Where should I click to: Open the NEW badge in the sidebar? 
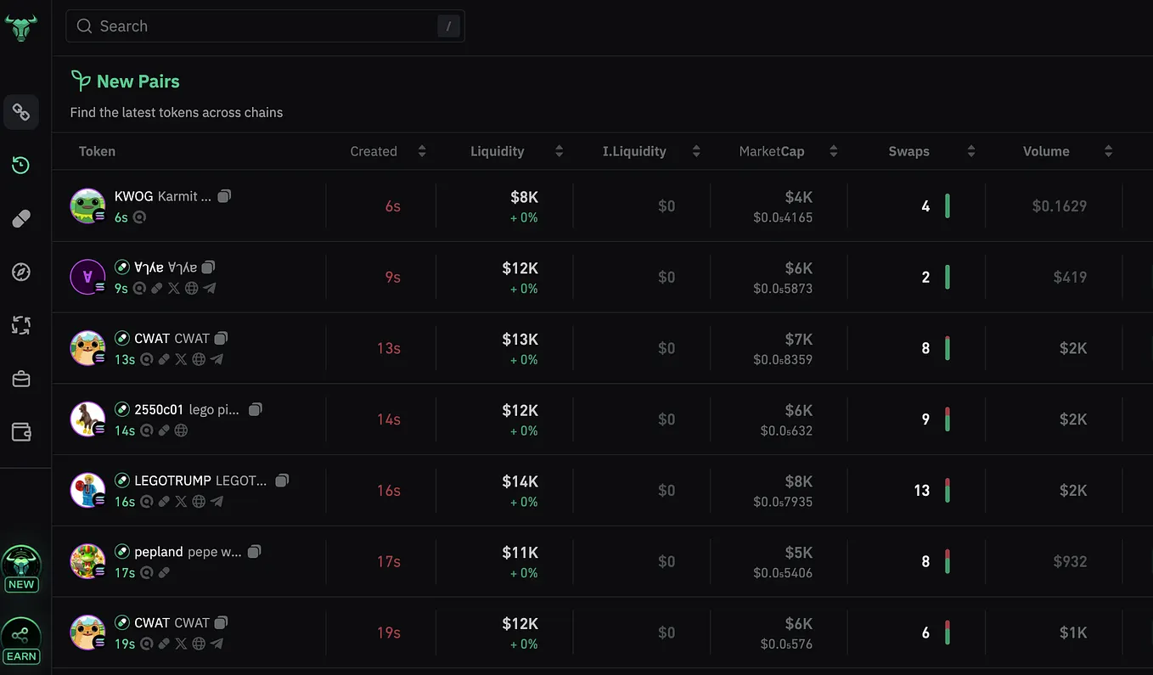tap(21, 569)
